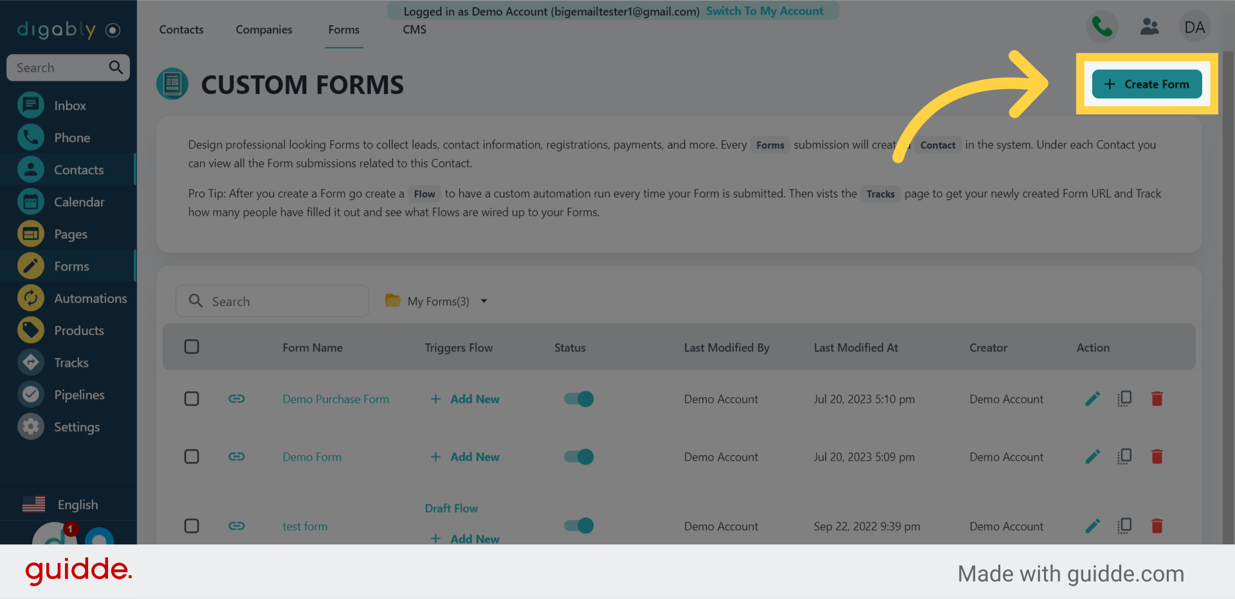Click the sidebar search magnifier icon
1235x599 pixels.
116,67
